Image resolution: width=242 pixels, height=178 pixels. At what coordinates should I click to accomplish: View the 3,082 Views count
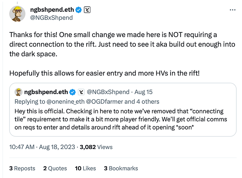tap(96, 147)
